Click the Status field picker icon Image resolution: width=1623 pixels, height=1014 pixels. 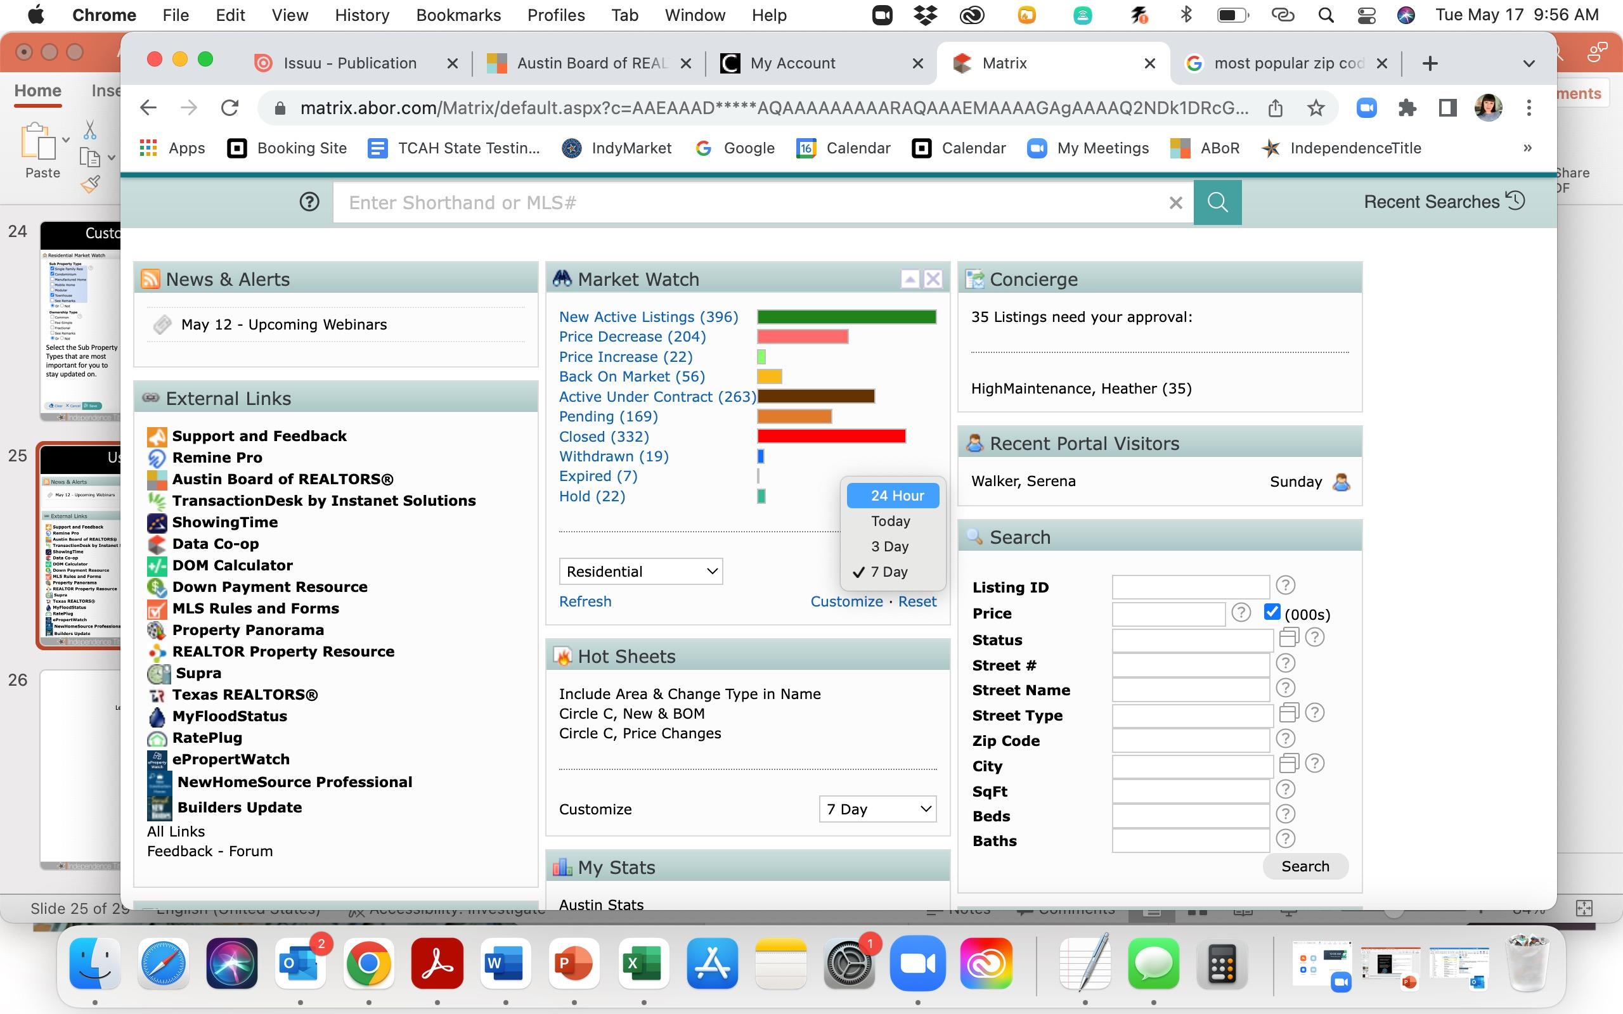tap(1288, 637)
